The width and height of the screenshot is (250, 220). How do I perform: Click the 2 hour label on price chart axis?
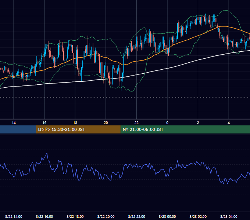click(198, 123)
